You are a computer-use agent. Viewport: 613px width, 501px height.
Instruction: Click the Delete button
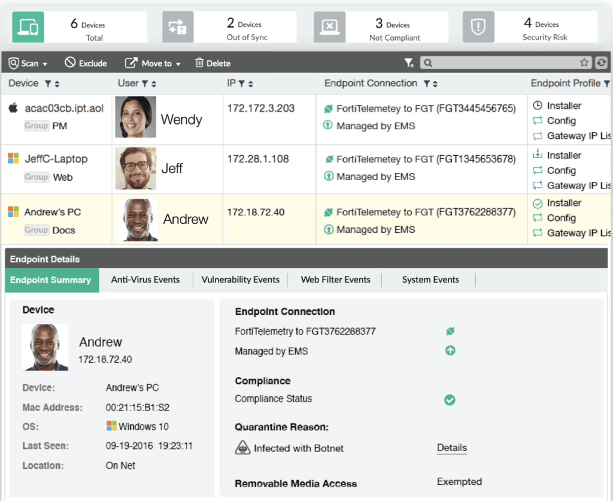pyautogui.click(x=213, y=63)
